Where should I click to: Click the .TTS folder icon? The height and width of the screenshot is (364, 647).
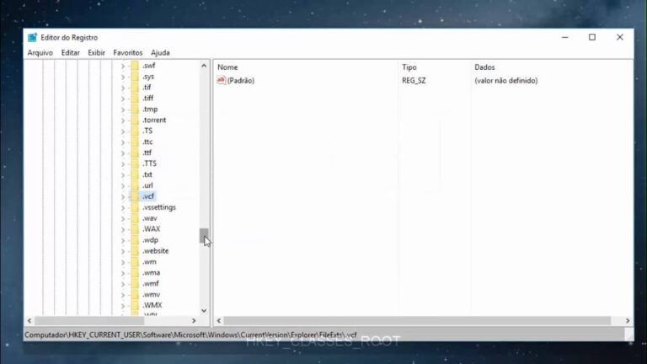click(135, 163)
